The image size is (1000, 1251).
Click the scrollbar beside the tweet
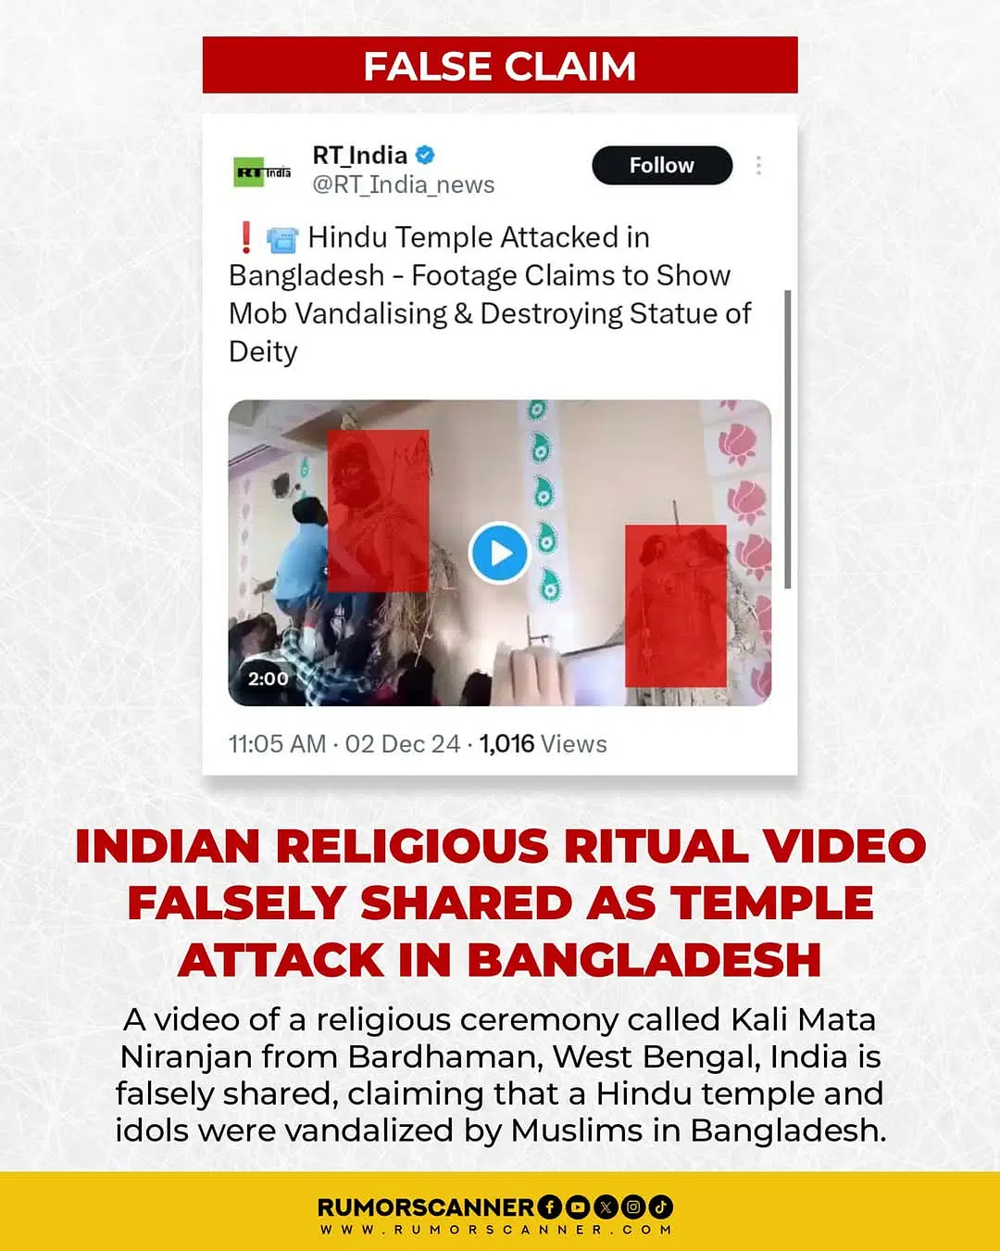(788, 439)
